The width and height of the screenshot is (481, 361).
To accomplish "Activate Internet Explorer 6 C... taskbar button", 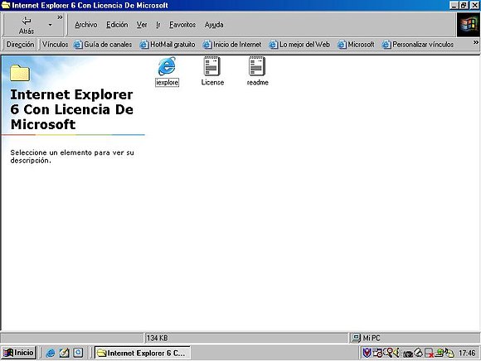I will tap(143, 353).
